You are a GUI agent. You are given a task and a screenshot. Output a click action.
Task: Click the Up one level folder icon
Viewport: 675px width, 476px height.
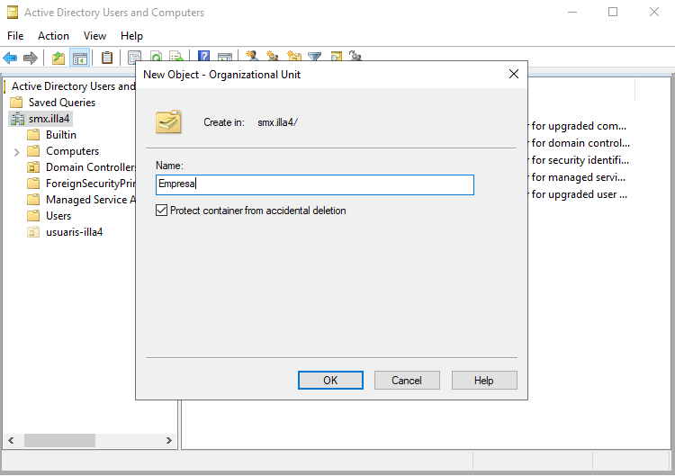58,58
